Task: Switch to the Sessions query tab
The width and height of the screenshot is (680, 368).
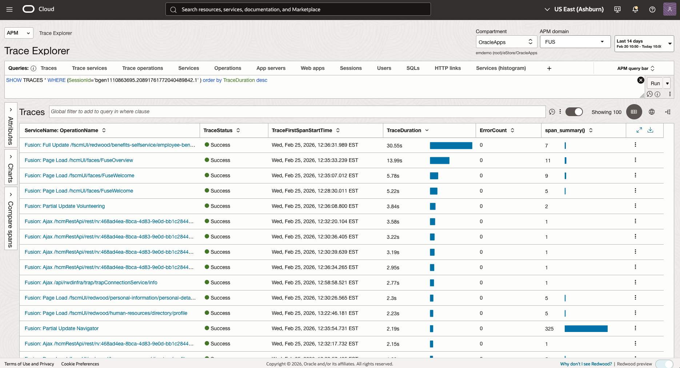Action: point(351,68)
